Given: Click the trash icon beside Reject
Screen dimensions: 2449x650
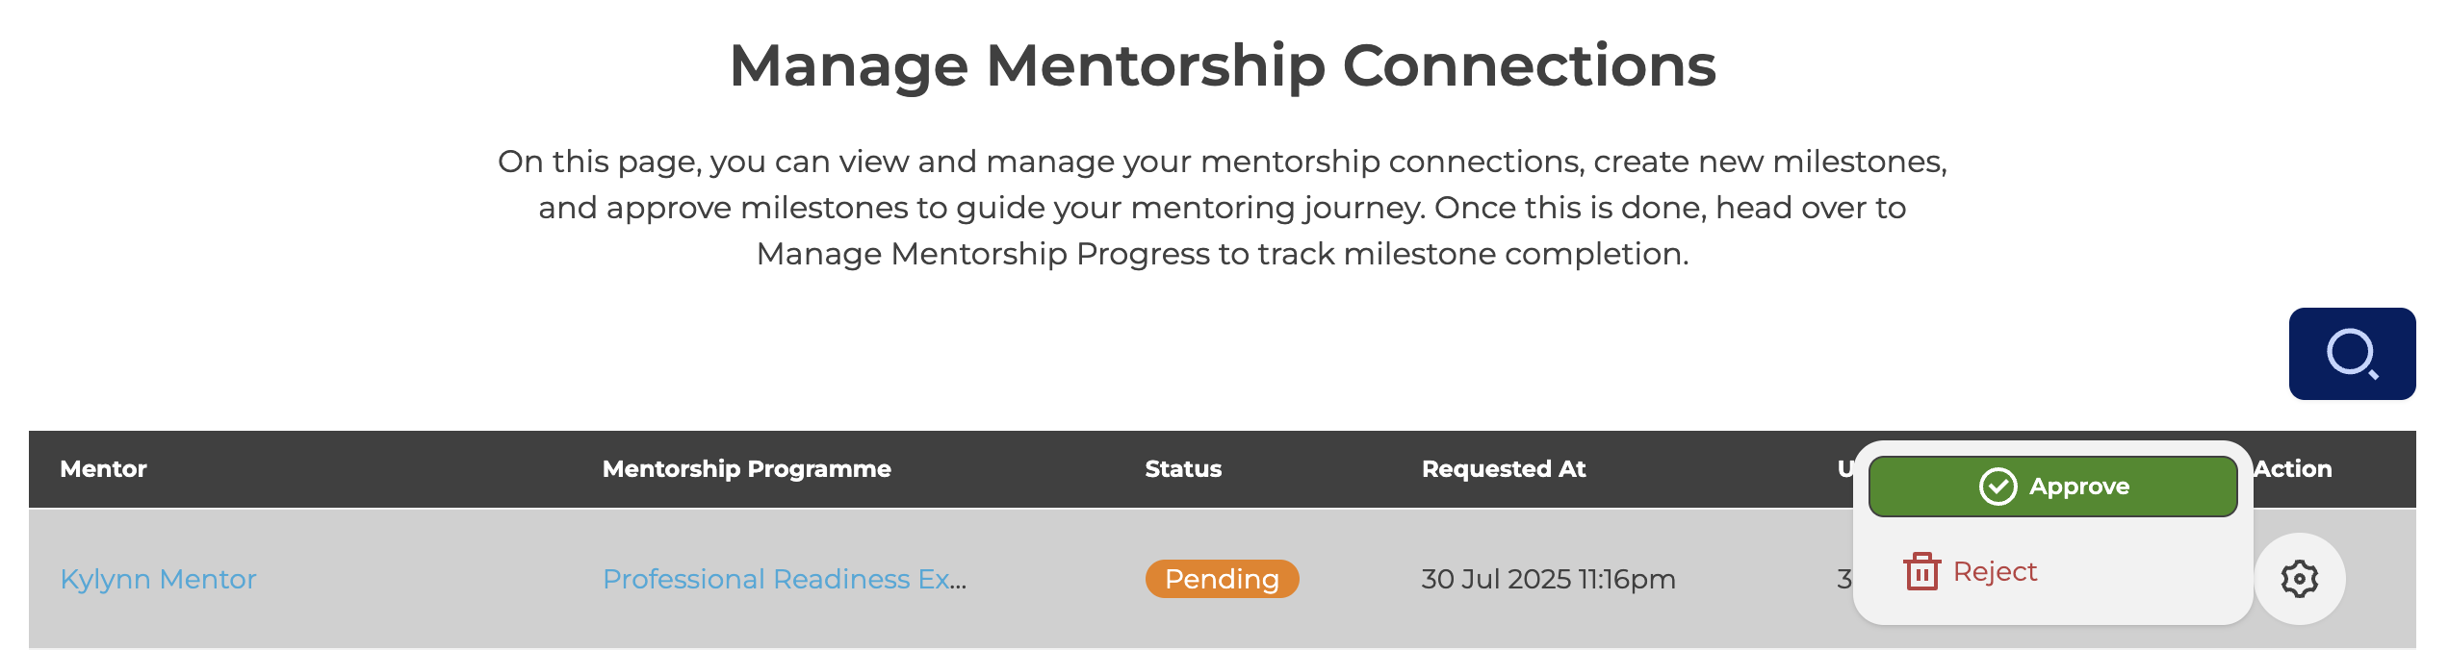Looking at the screenshot, I should click(1921, 572).
